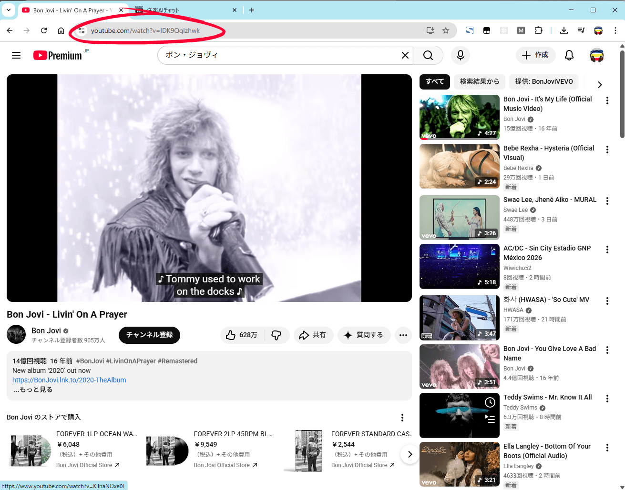This screenshot has height=490, width=625.
Task: Click the 作成 create button
Action: click(535, 55)
